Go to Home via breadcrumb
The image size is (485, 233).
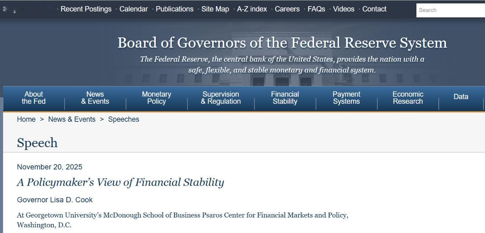(x=26, y=120)
